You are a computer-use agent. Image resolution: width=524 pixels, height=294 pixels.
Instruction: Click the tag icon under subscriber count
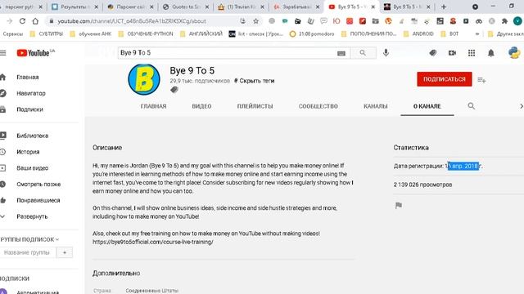tap(174, 90)
